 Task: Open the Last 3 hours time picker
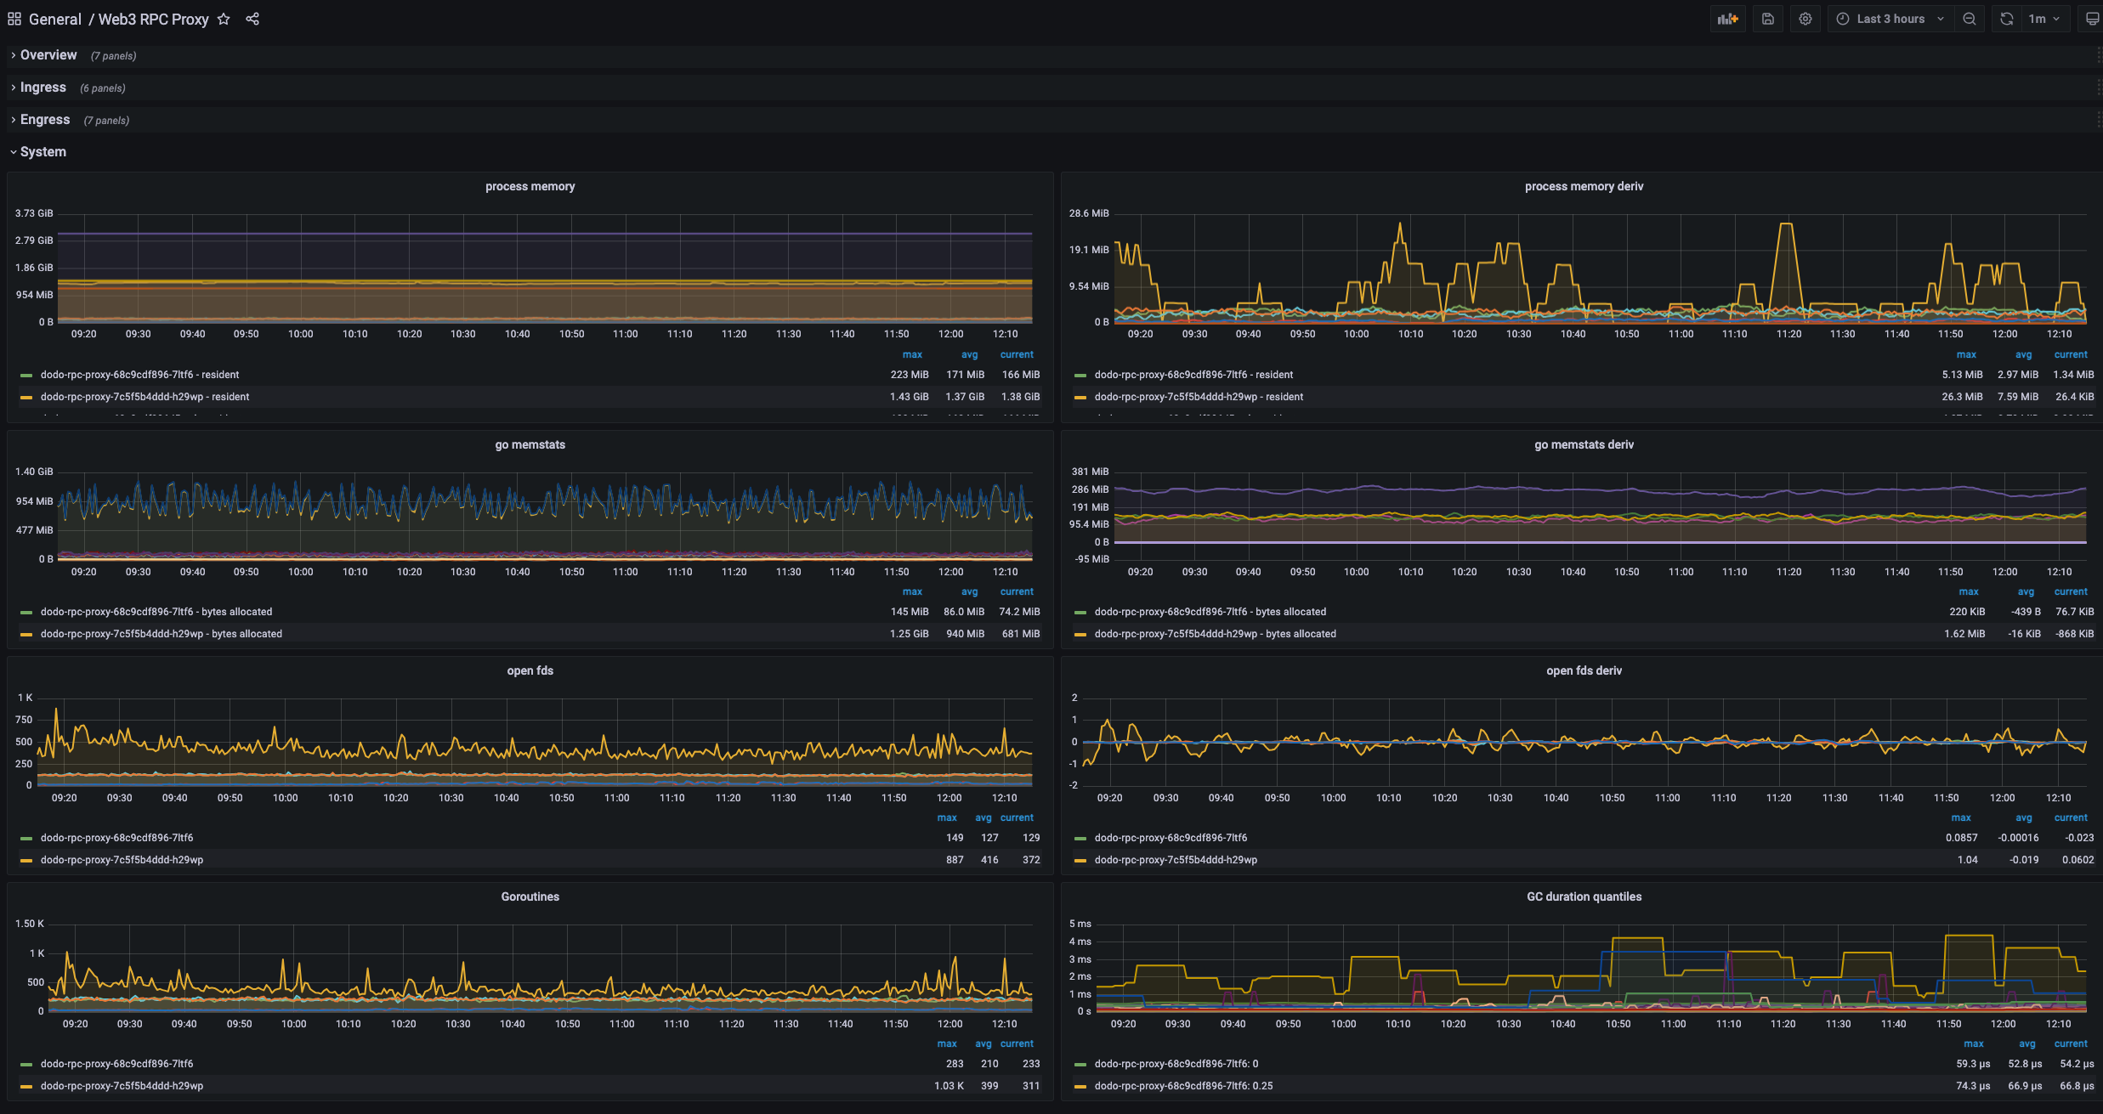pos(1890,19)
